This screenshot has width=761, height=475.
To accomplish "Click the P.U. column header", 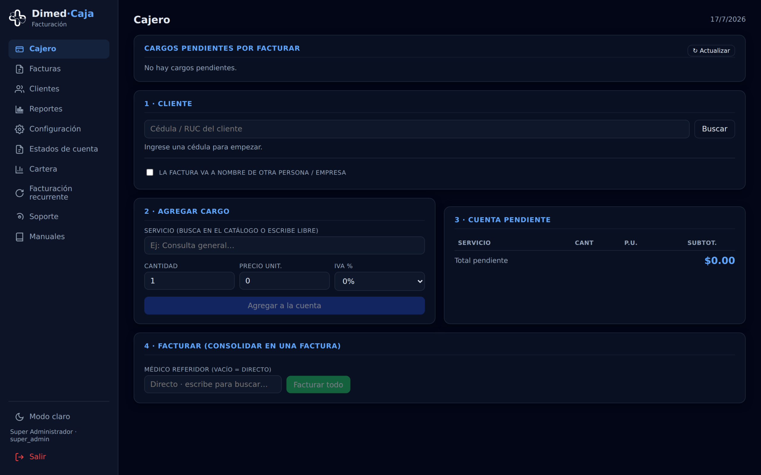I will point(631,243).
